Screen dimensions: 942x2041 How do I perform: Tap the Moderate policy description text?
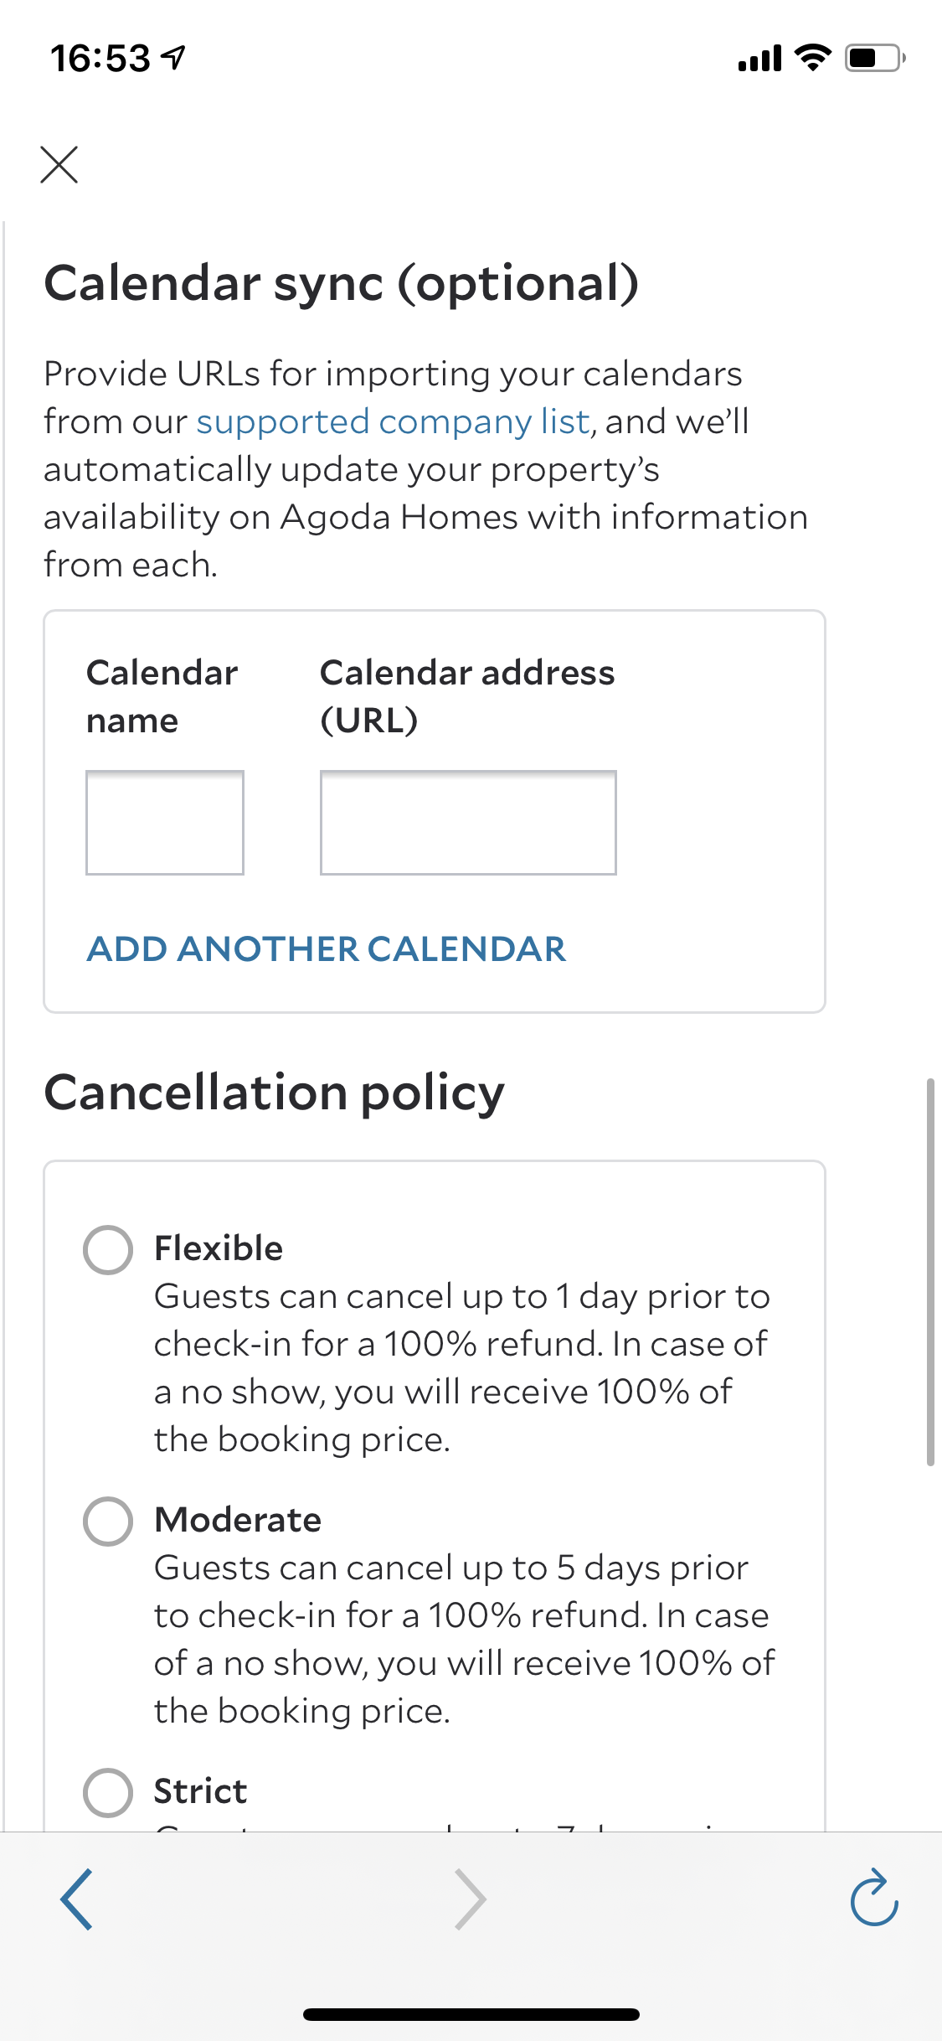[464, 1639]
